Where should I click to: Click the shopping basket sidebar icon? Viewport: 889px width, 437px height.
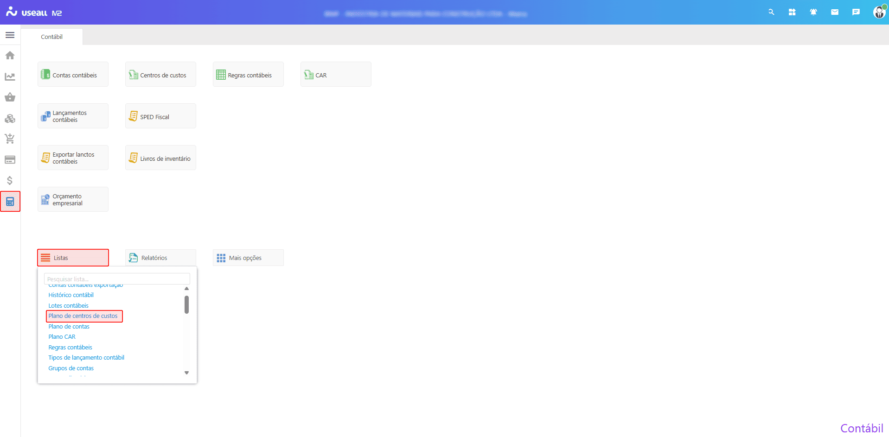tap(10, 97)
